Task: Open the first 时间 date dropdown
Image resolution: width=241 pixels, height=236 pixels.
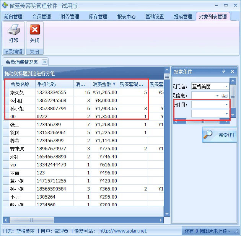Action: tap(226, 104)
